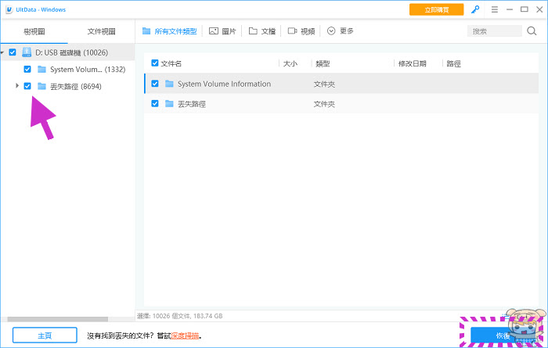Image resolution: width=548 pixels, height=348 pixels.
Task: Click the UltData app logo
Action: tap(9, 9)
